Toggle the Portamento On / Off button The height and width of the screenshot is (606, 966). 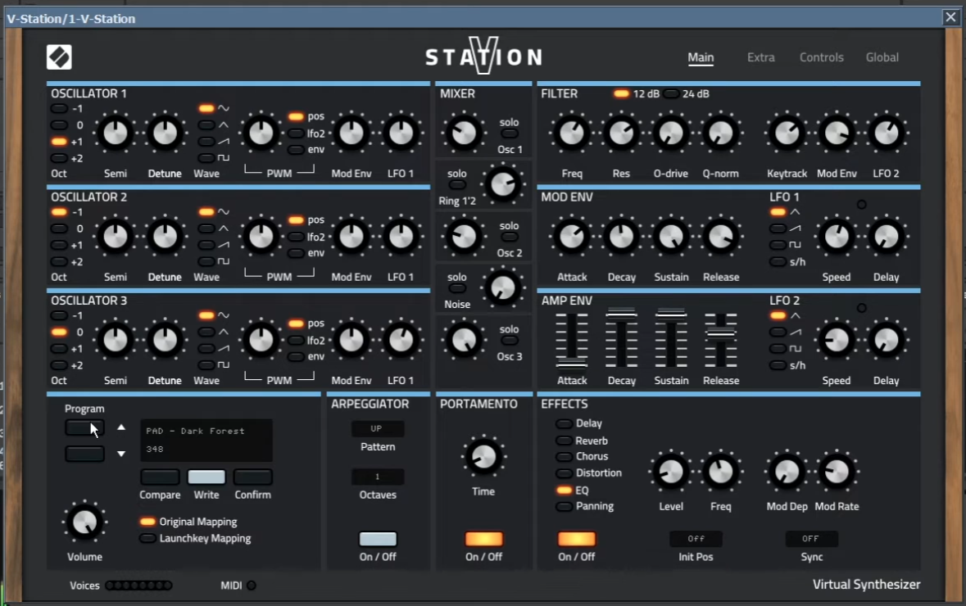point(483,539)
